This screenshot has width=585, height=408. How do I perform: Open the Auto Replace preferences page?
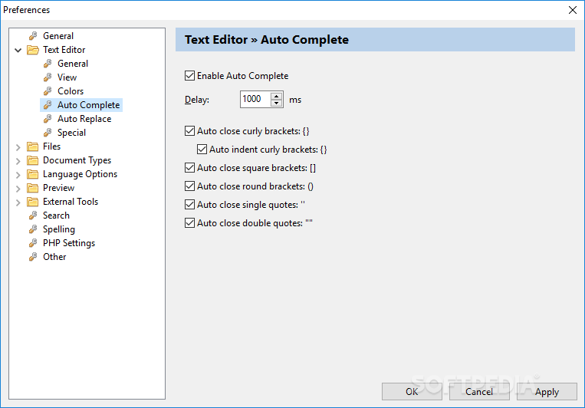[84, 119]
